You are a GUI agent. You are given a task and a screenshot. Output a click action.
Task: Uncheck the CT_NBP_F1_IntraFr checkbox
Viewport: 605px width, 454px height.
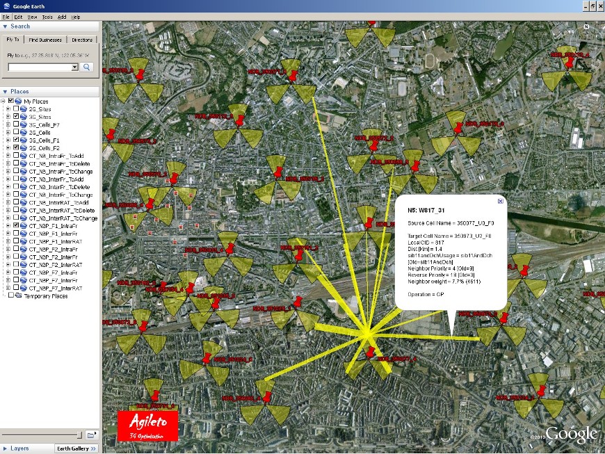coord(15,226)
